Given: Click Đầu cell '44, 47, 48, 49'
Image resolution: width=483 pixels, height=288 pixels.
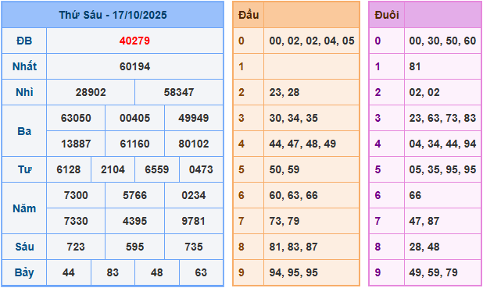Looking at the screenshot, I should (302, 144).
